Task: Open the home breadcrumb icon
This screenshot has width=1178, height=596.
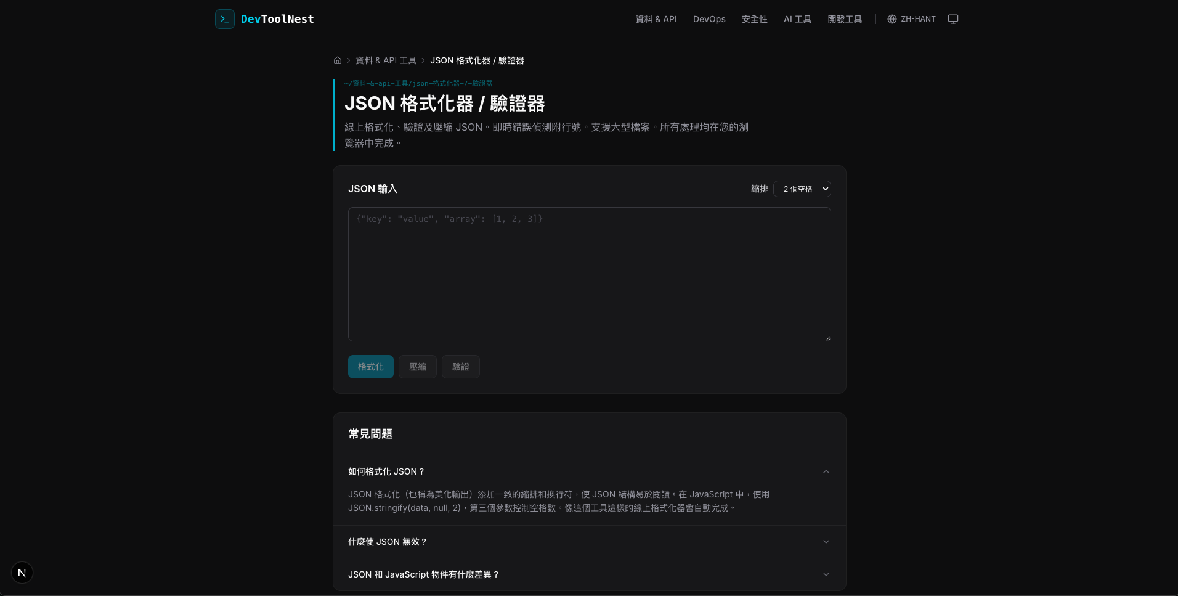Action: [338, 60]
